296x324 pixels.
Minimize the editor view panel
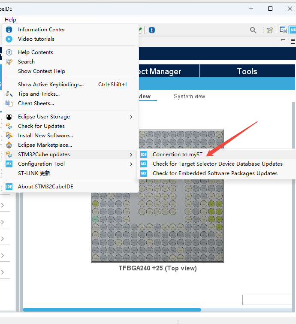283,41
